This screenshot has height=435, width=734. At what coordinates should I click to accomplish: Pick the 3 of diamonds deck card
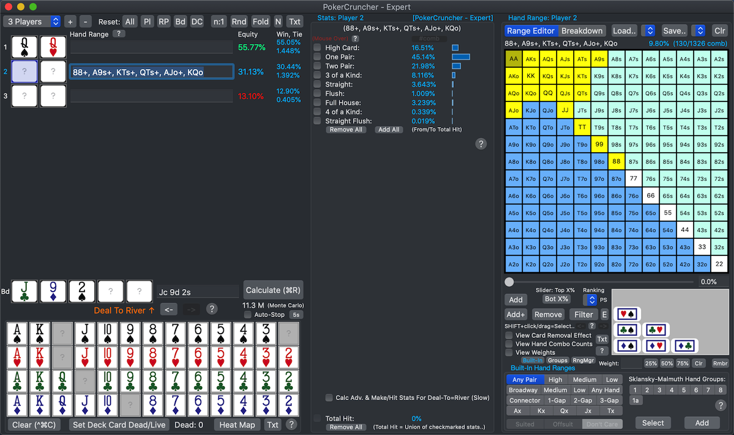266,404
